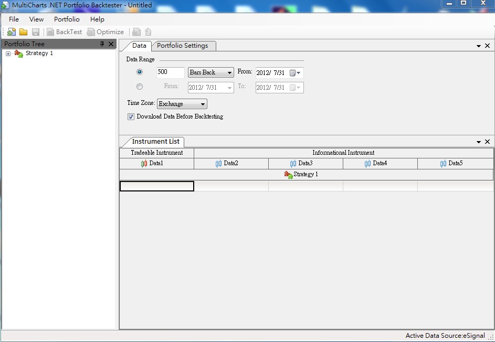Screen dimensions: 495x342
Task: Click the selected empty Data1 cell
Action: pyautogui.click(x=157, y=186)
